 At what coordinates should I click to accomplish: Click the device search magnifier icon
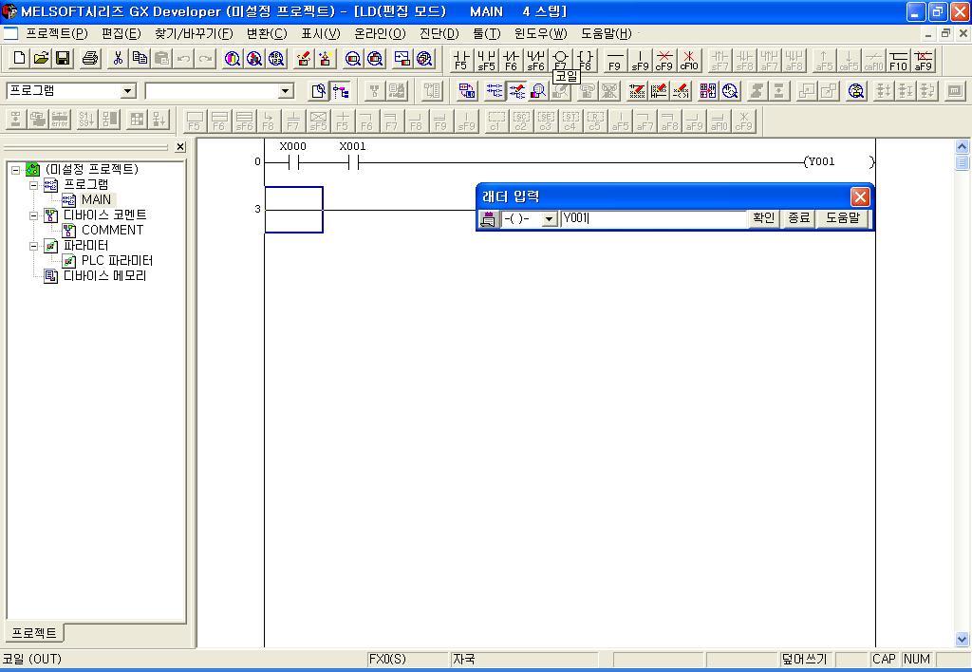[x=233, y=59]
